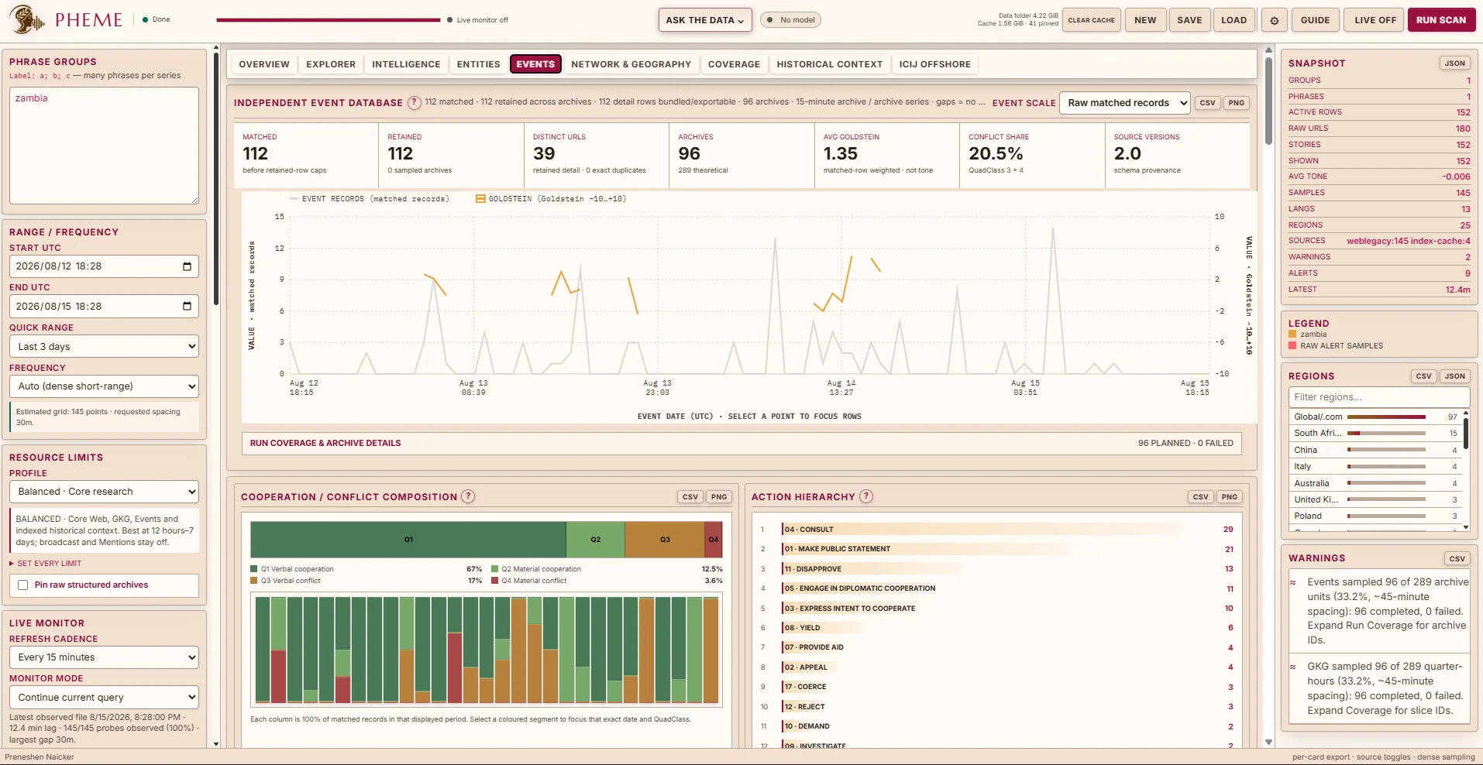
Task: Toggle No model pill
Action: click(790, 20)
